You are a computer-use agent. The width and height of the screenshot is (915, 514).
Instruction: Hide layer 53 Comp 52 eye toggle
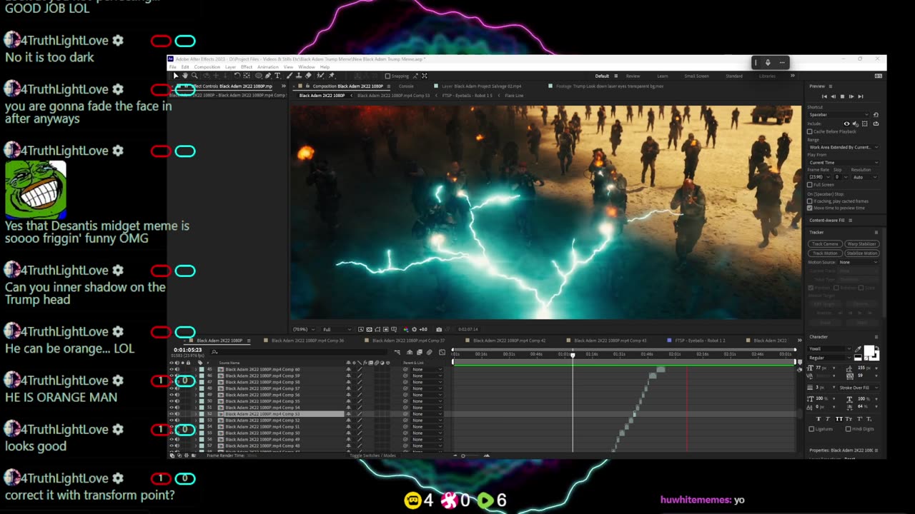(172, 420)
